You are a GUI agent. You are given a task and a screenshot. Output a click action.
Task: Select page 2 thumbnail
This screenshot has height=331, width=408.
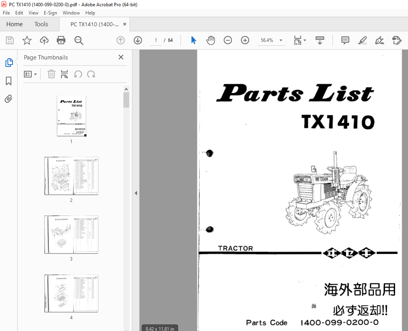click(x=71, y=176)
